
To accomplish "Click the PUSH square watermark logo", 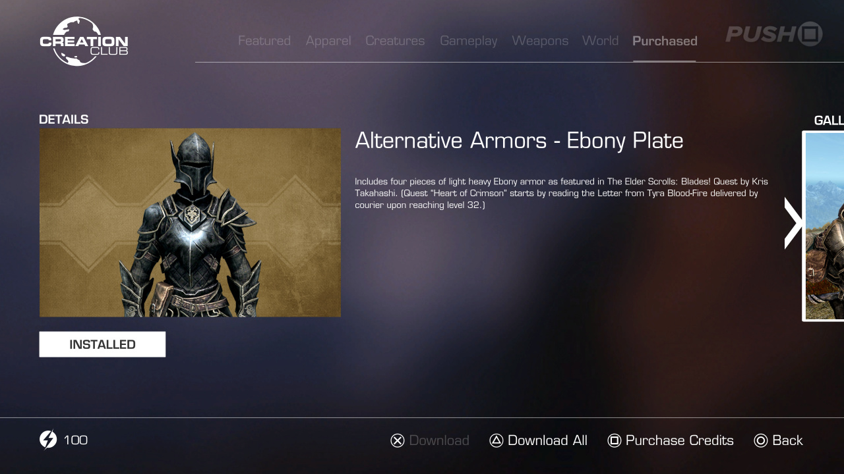I will click(774, 34).
